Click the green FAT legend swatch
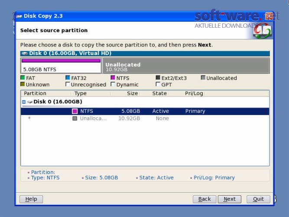This screenshot has width=289, height=217. coord(23,78)
